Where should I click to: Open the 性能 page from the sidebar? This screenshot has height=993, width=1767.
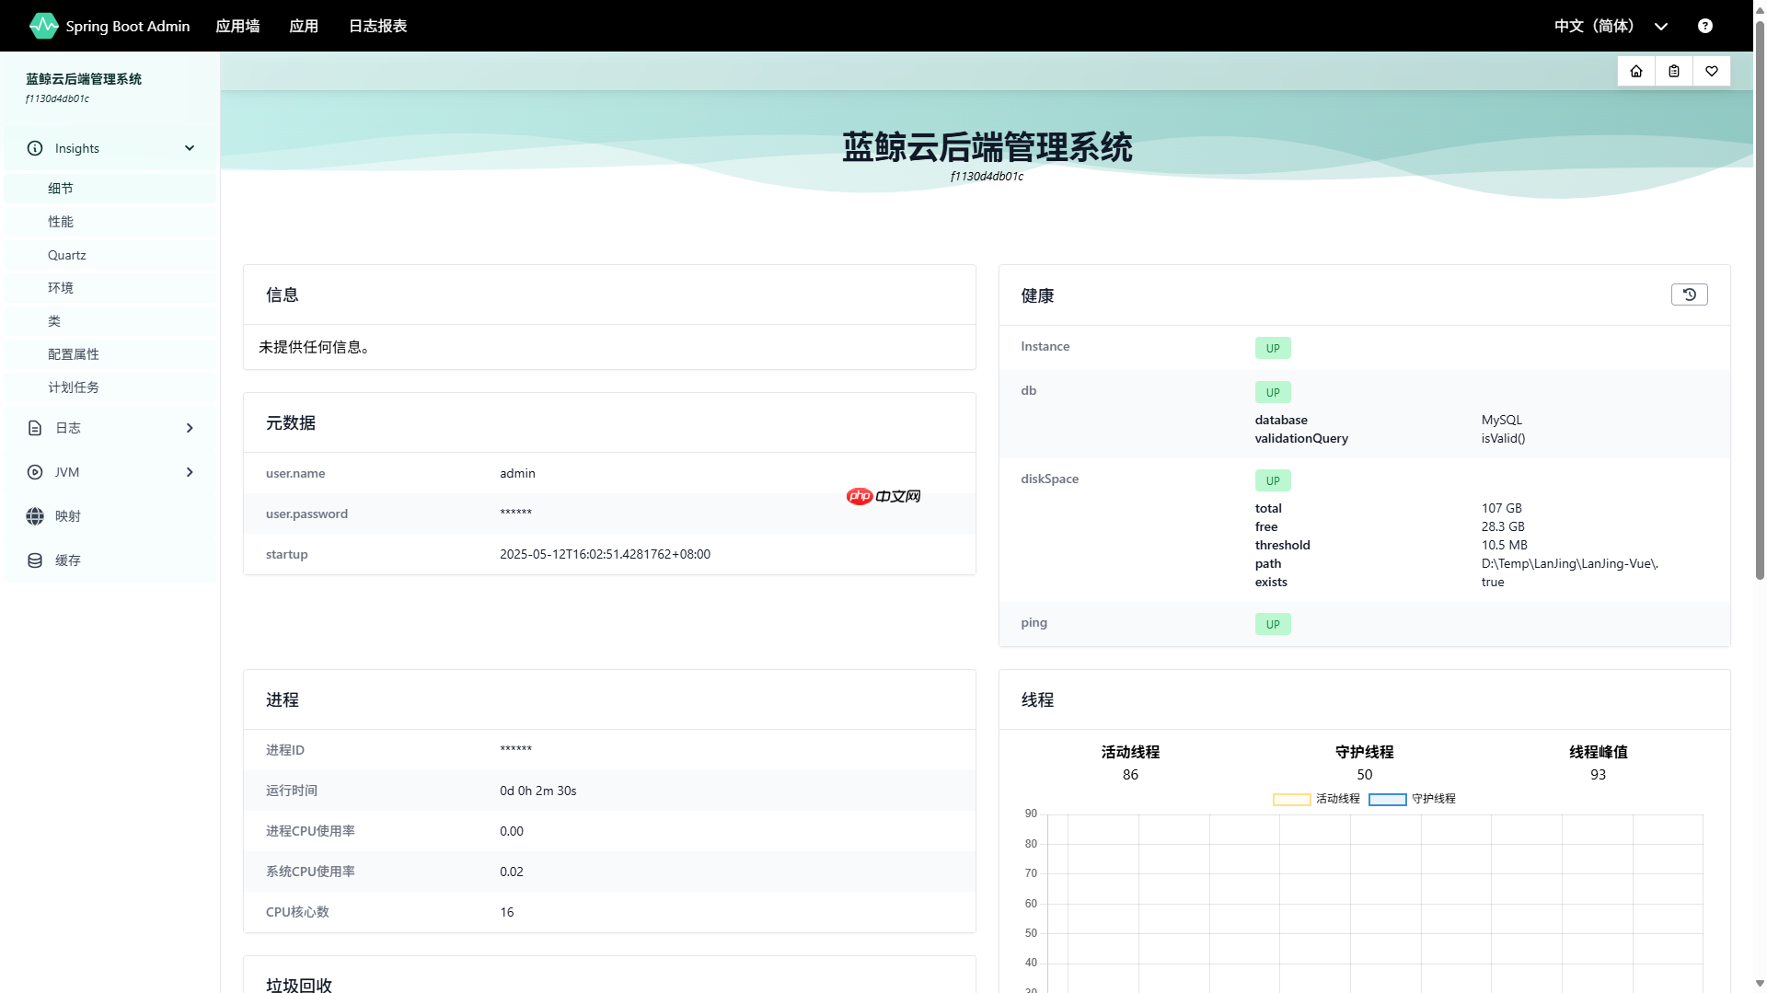[x=61, y=221]
